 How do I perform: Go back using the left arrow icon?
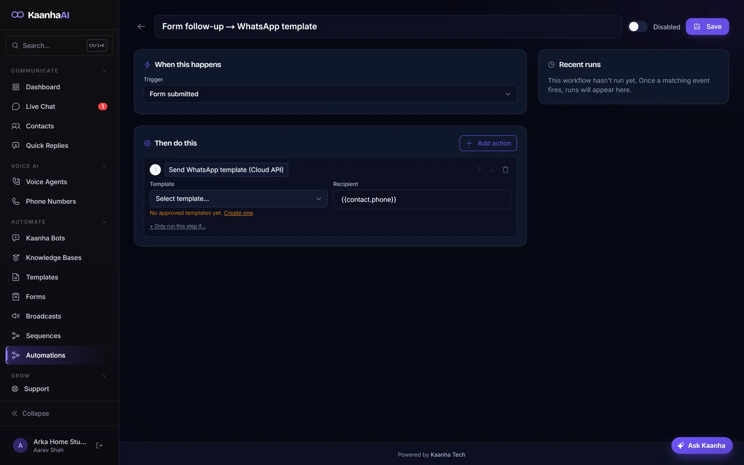click(141, 27)
